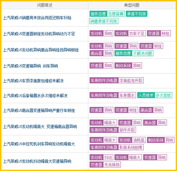Select the 多次返修 tag

(163, 95)
